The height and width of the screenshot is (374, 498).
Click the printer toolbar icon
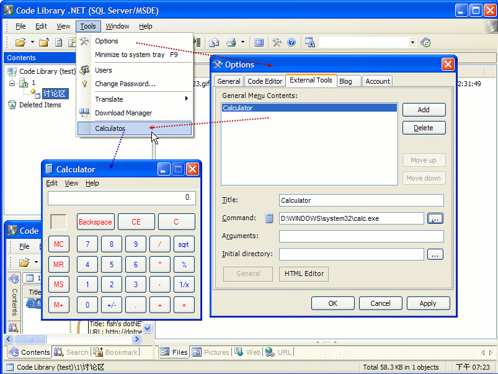click(231, 42)
